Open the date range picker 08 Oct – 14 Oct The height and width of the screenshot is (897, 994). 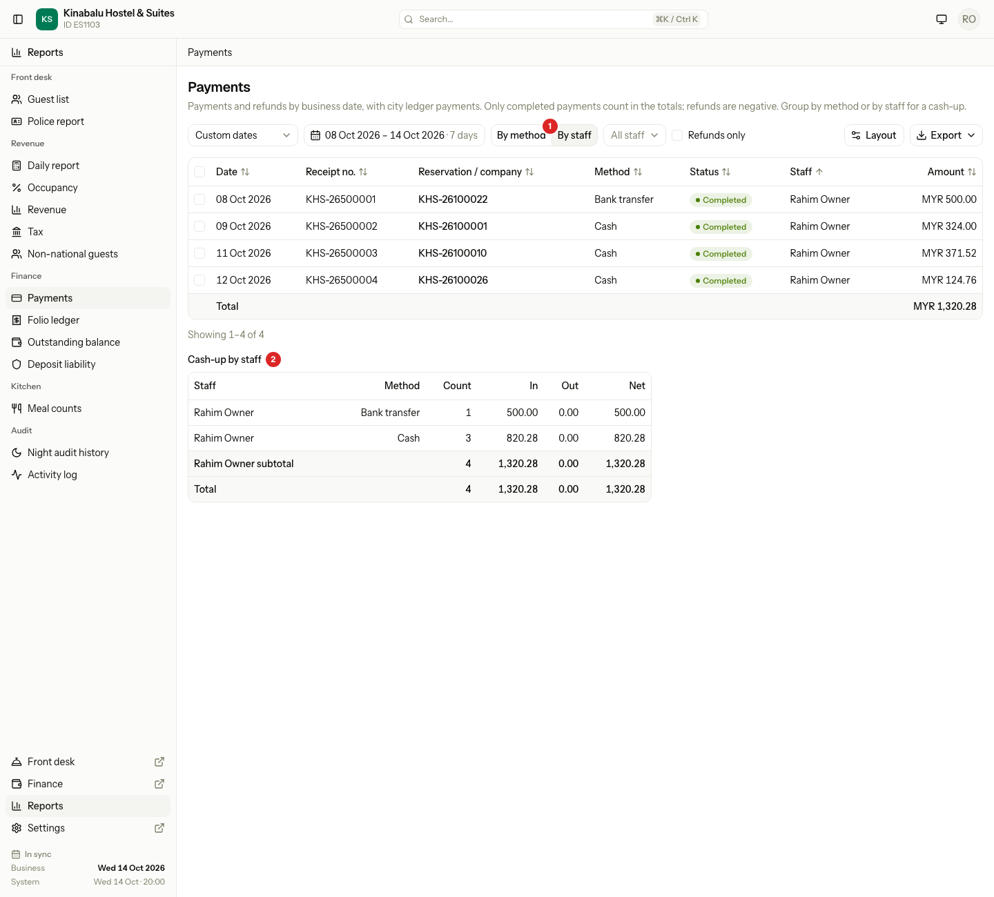(x=394, y=135)
